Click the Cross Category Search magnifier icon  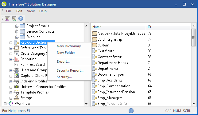17,54
